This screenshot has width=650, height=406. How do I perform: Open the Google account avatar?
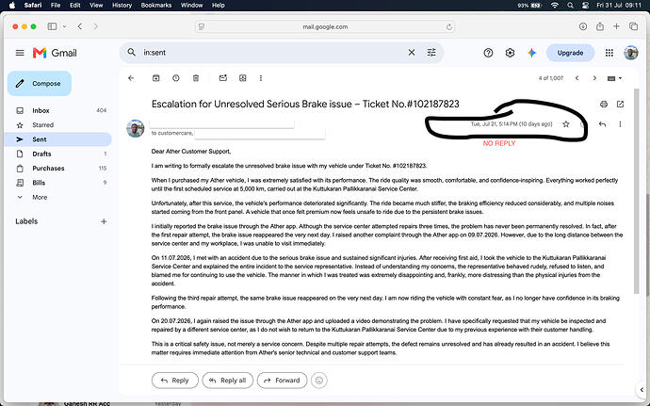point(631,53)
